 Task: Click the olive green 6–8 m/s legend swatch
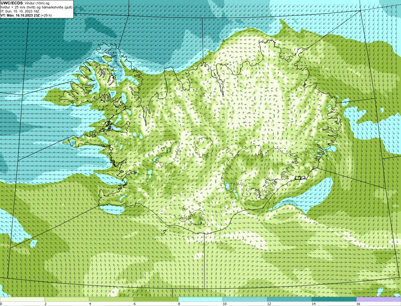[156, 299]
